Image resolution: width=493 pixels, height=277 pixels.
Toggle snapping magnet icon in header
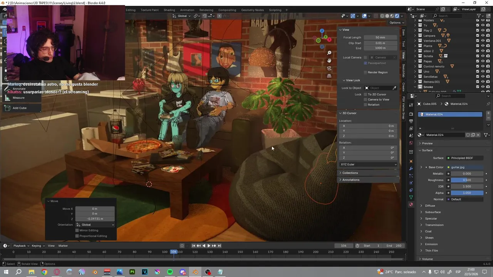(205, 16)
